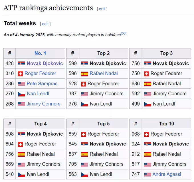
Task: Open Ivan Lendl link in No. 1 table
Action: pos(38,94)
